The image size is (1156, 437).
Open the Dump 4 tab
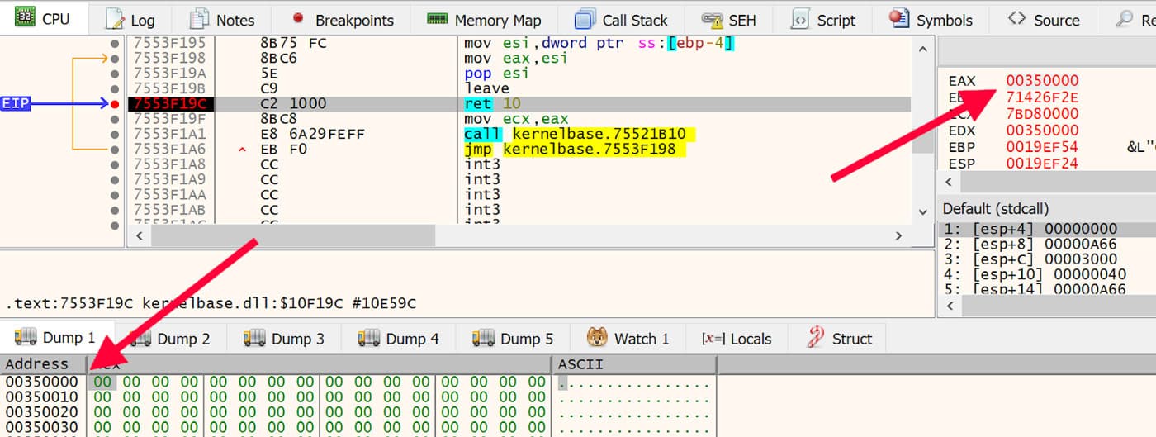coord(399,338)
